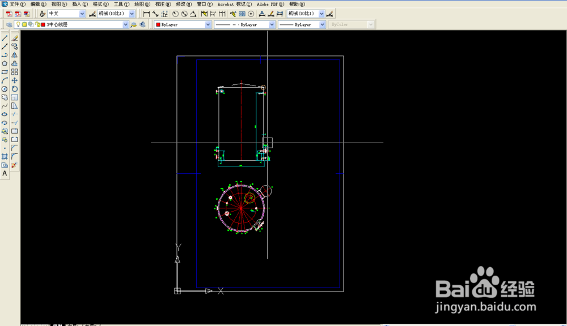Click the Layer Previous icon

142,24
